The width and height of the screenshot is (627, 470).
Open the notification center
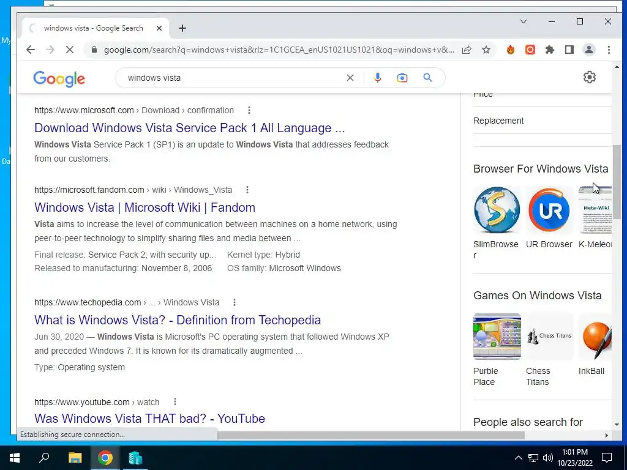(x=607, y=458)
